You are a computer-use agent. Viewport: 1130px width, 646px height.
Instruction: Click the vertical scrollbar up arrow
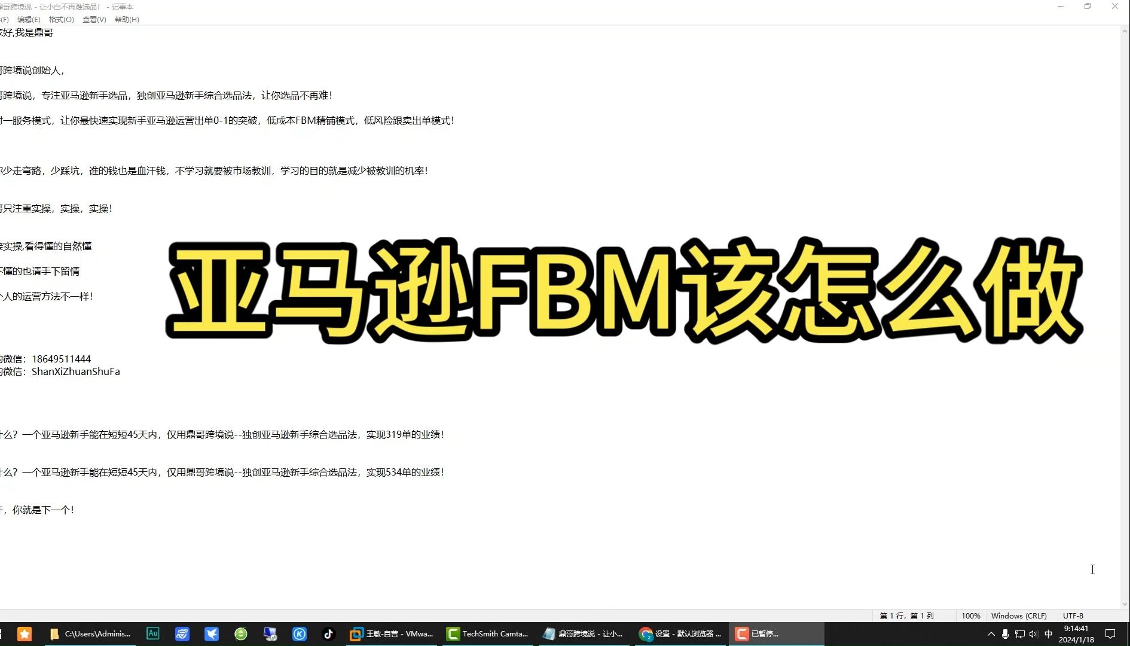coord(1125,31)
